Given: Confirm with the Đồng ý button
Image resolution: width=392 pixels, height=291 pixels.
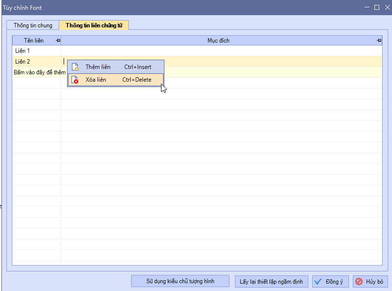Looking at the screenshot, I should (330, 281).
